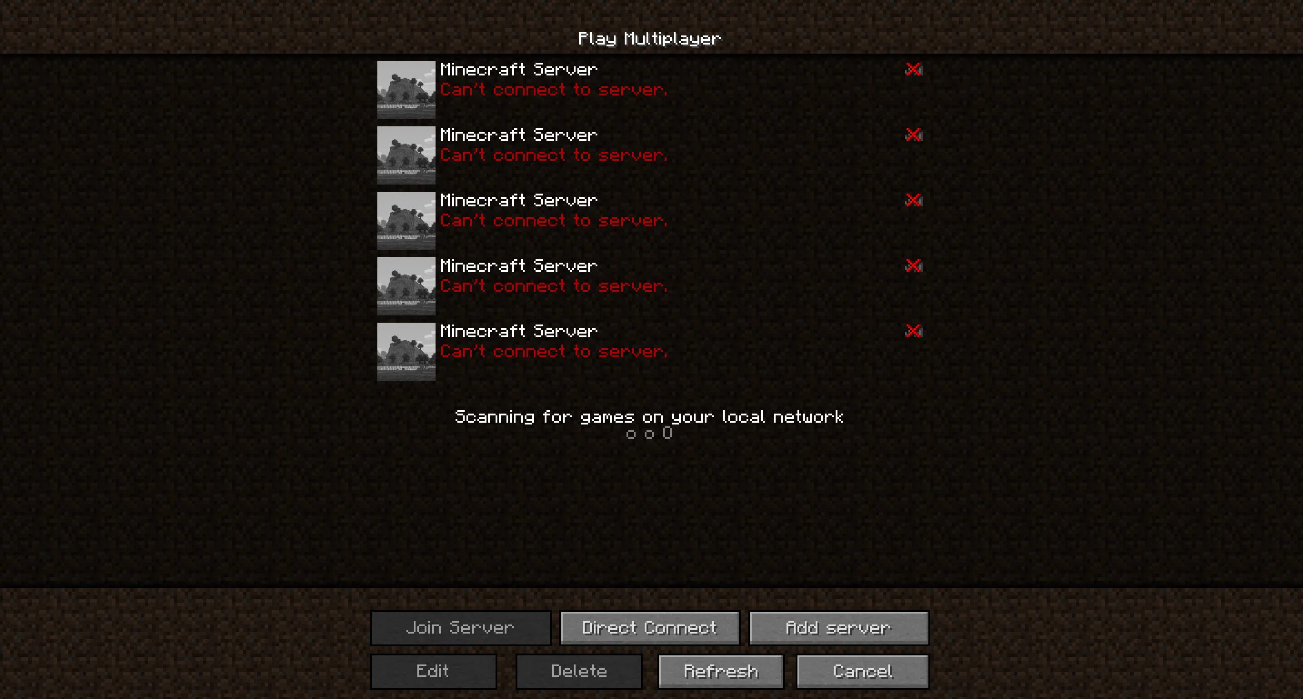This screenshot has width=1303, height=699.
Task: Click the X icon on third server entry
Action: coord(912,200)
